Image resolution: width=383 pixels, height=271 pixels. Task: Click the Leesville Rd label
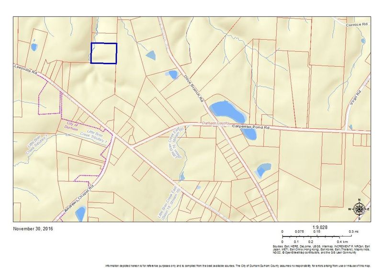click(x=26, y=69)
